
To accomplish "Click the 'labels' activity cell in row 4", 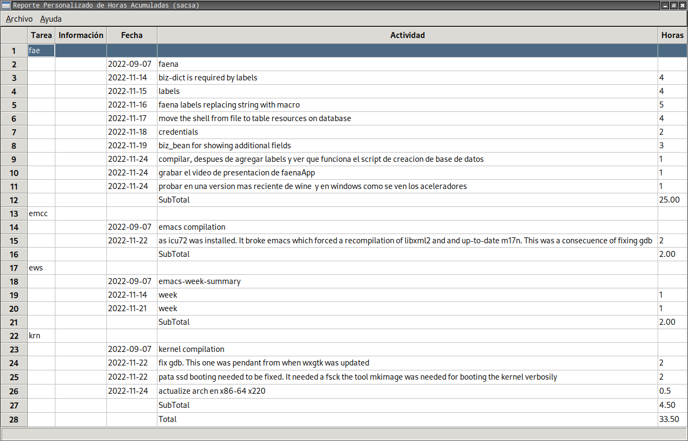I will point(407,91).
